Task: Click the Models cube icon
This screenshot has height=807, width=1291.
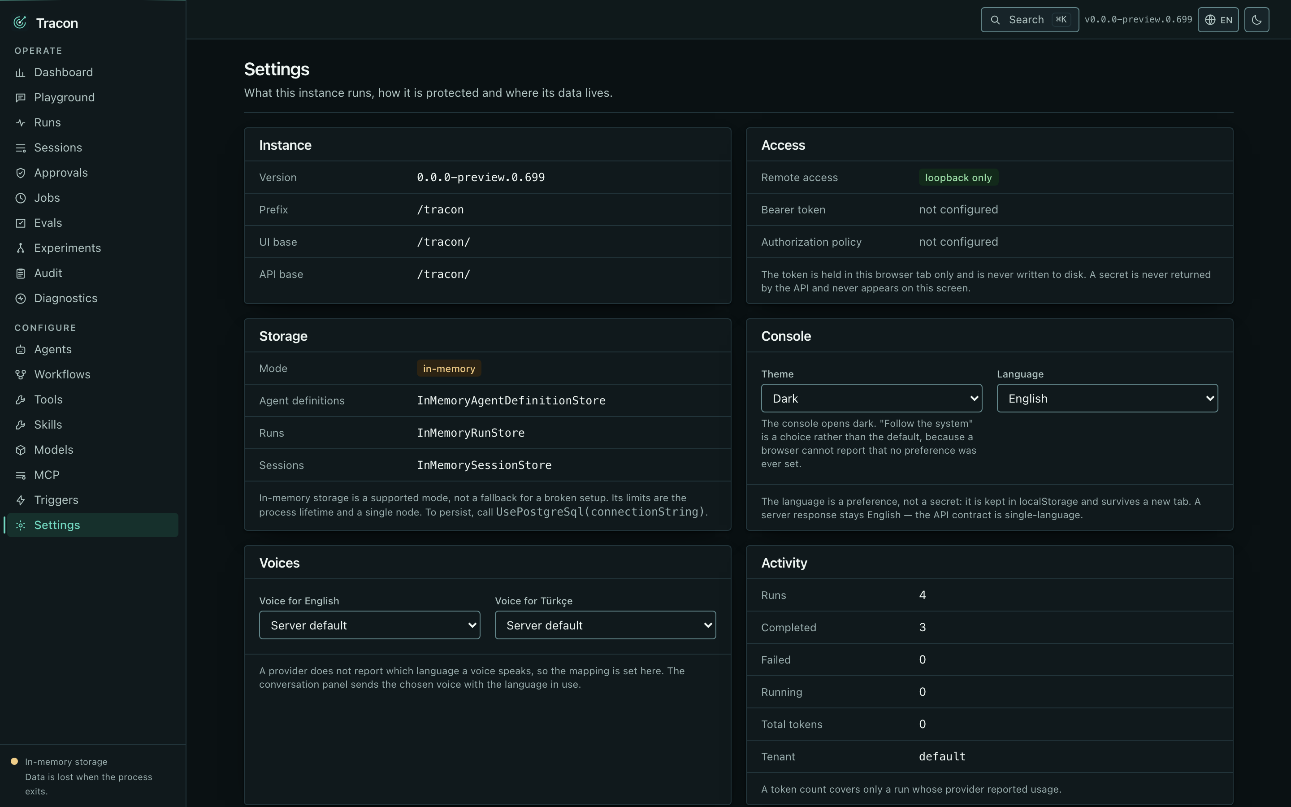Action: (20, 450)
